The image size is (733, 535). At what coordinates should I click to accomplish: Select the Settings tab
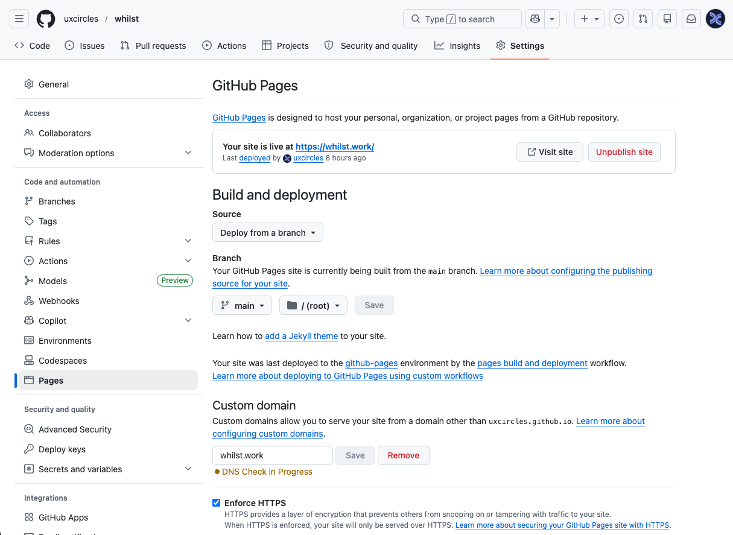[520, 45]
